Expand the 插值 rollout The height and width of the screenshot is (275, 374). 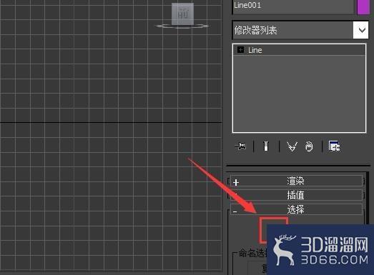click(x=296, y=196)
